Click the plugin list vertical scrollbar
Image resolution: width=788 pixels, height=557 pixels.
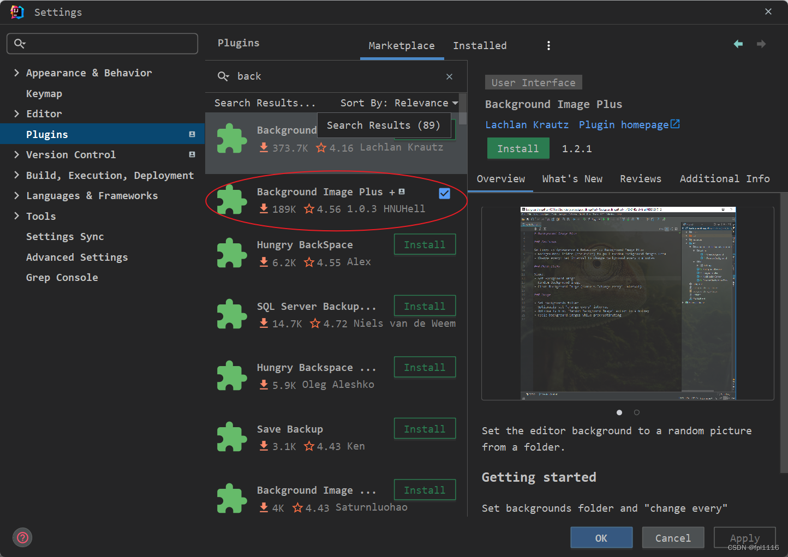tap(463, 109)
